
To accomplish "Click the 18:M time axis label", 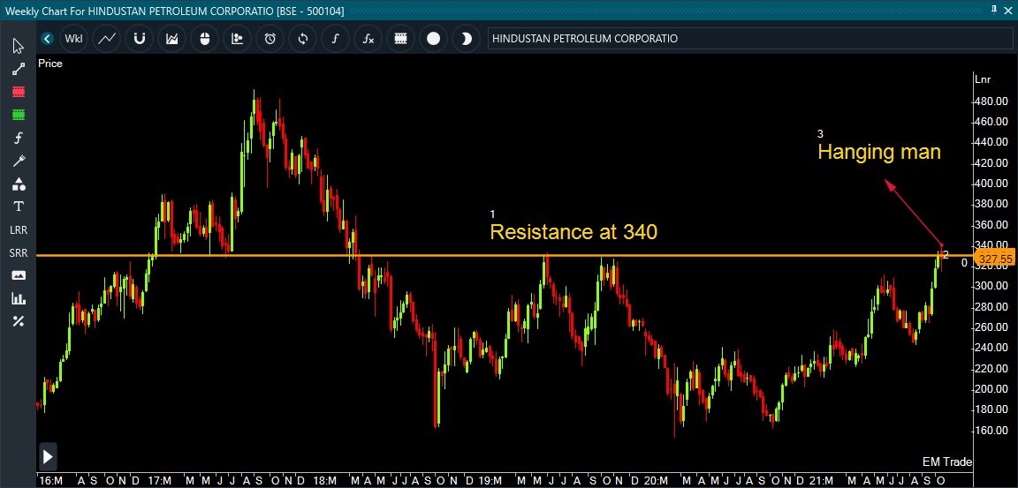I will click(x=324, y=481).
